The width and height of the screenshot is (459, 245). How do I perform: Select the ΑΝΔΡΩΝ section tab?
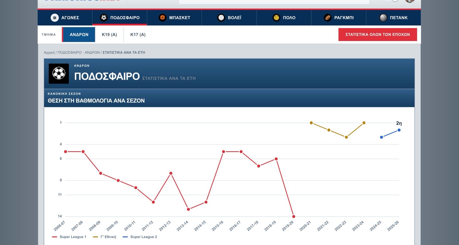[x=79, y=35]
